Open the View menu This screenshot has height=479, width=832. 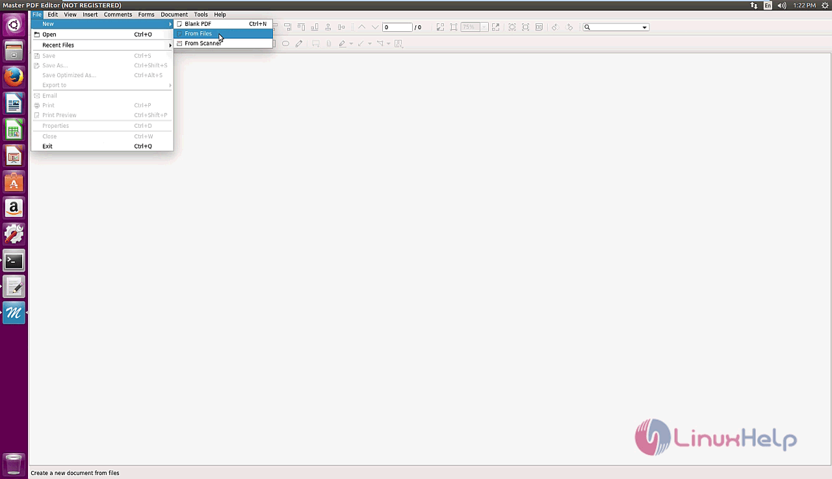pyautogui.click(x=70, y=14)
